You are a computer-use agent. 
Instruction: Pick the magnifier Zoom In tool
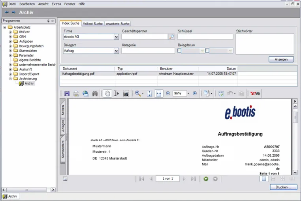point(137,93)
